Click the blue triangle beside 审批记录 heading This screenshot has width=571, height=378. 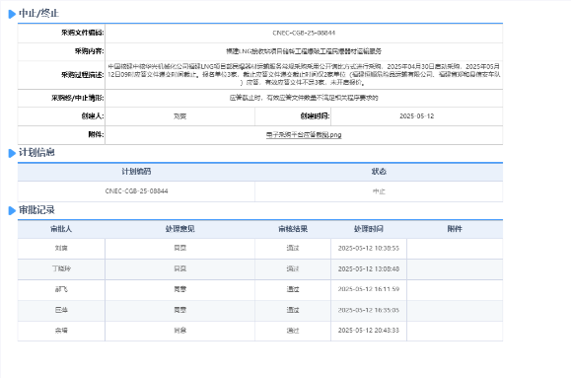pyautogui.click(x=12, y=210)
